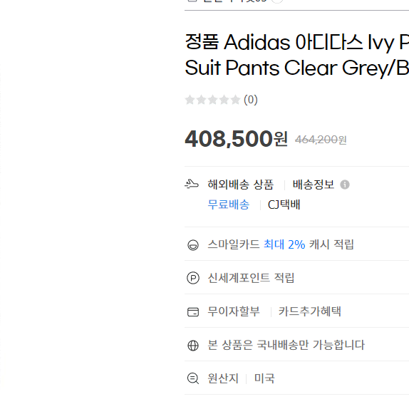Screen dimensions: 409x409
Task: Click the circled P points icon
Action: [x=193, y=278]
